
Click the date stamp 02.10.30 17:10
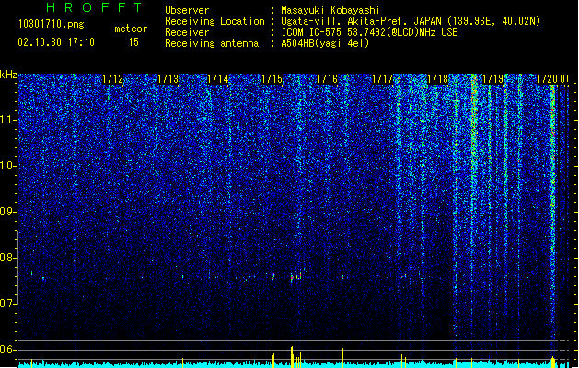point(56,42)
